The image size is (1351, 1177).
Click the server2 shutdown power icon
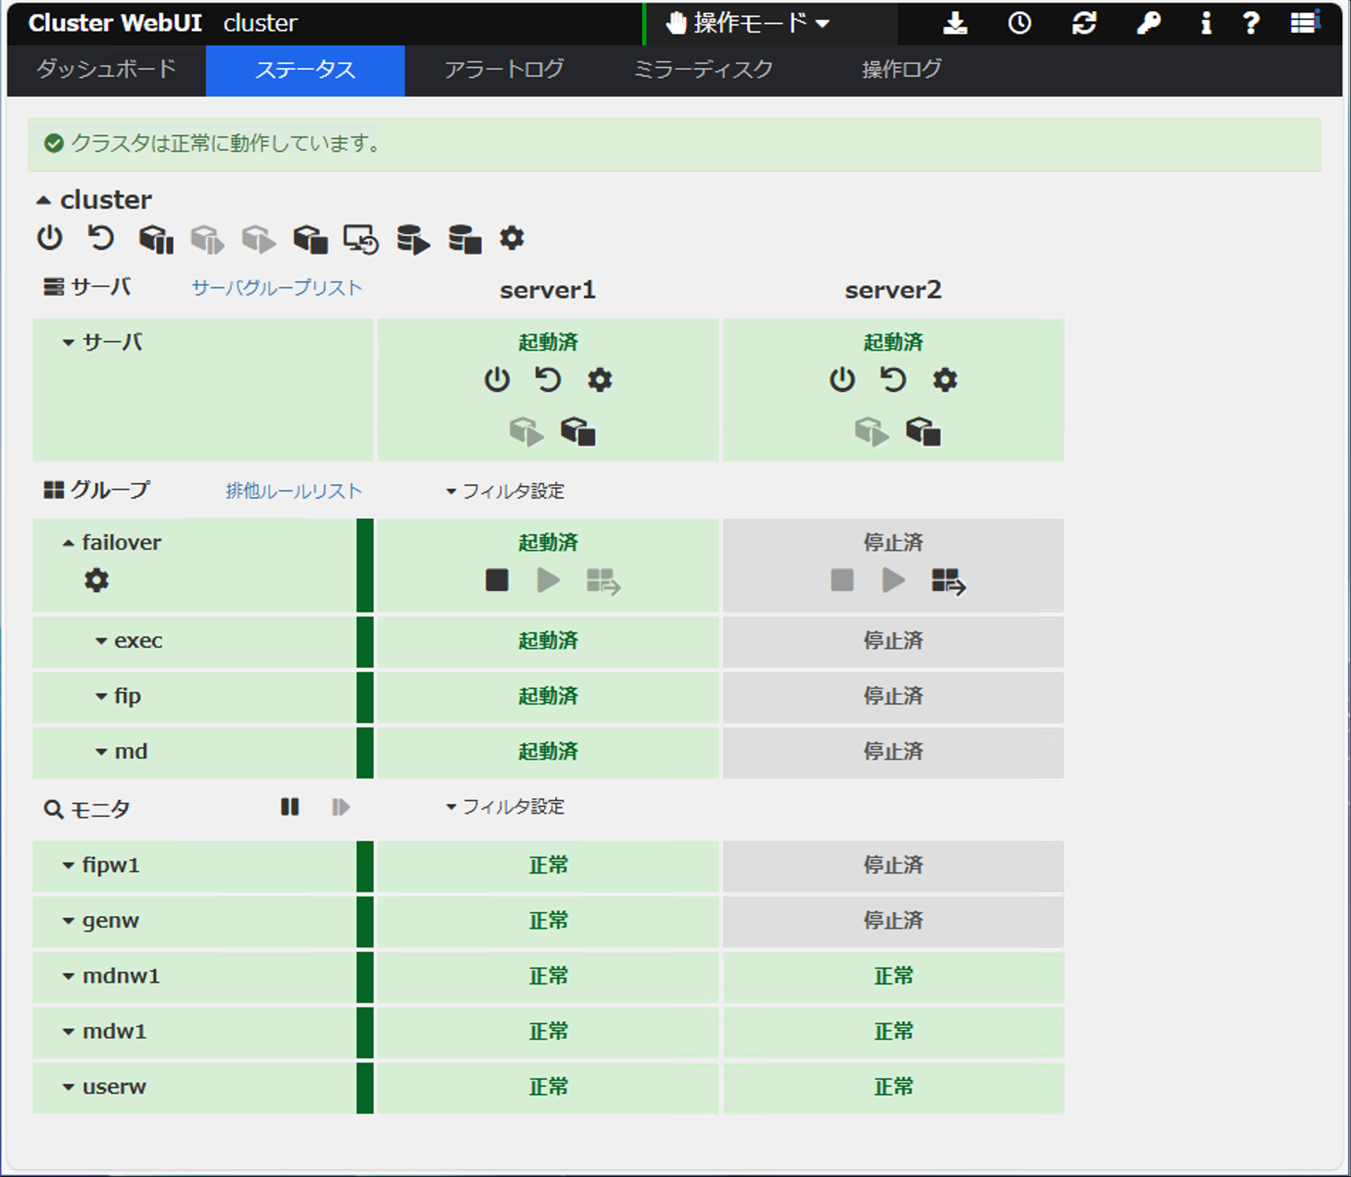[842, 380]
